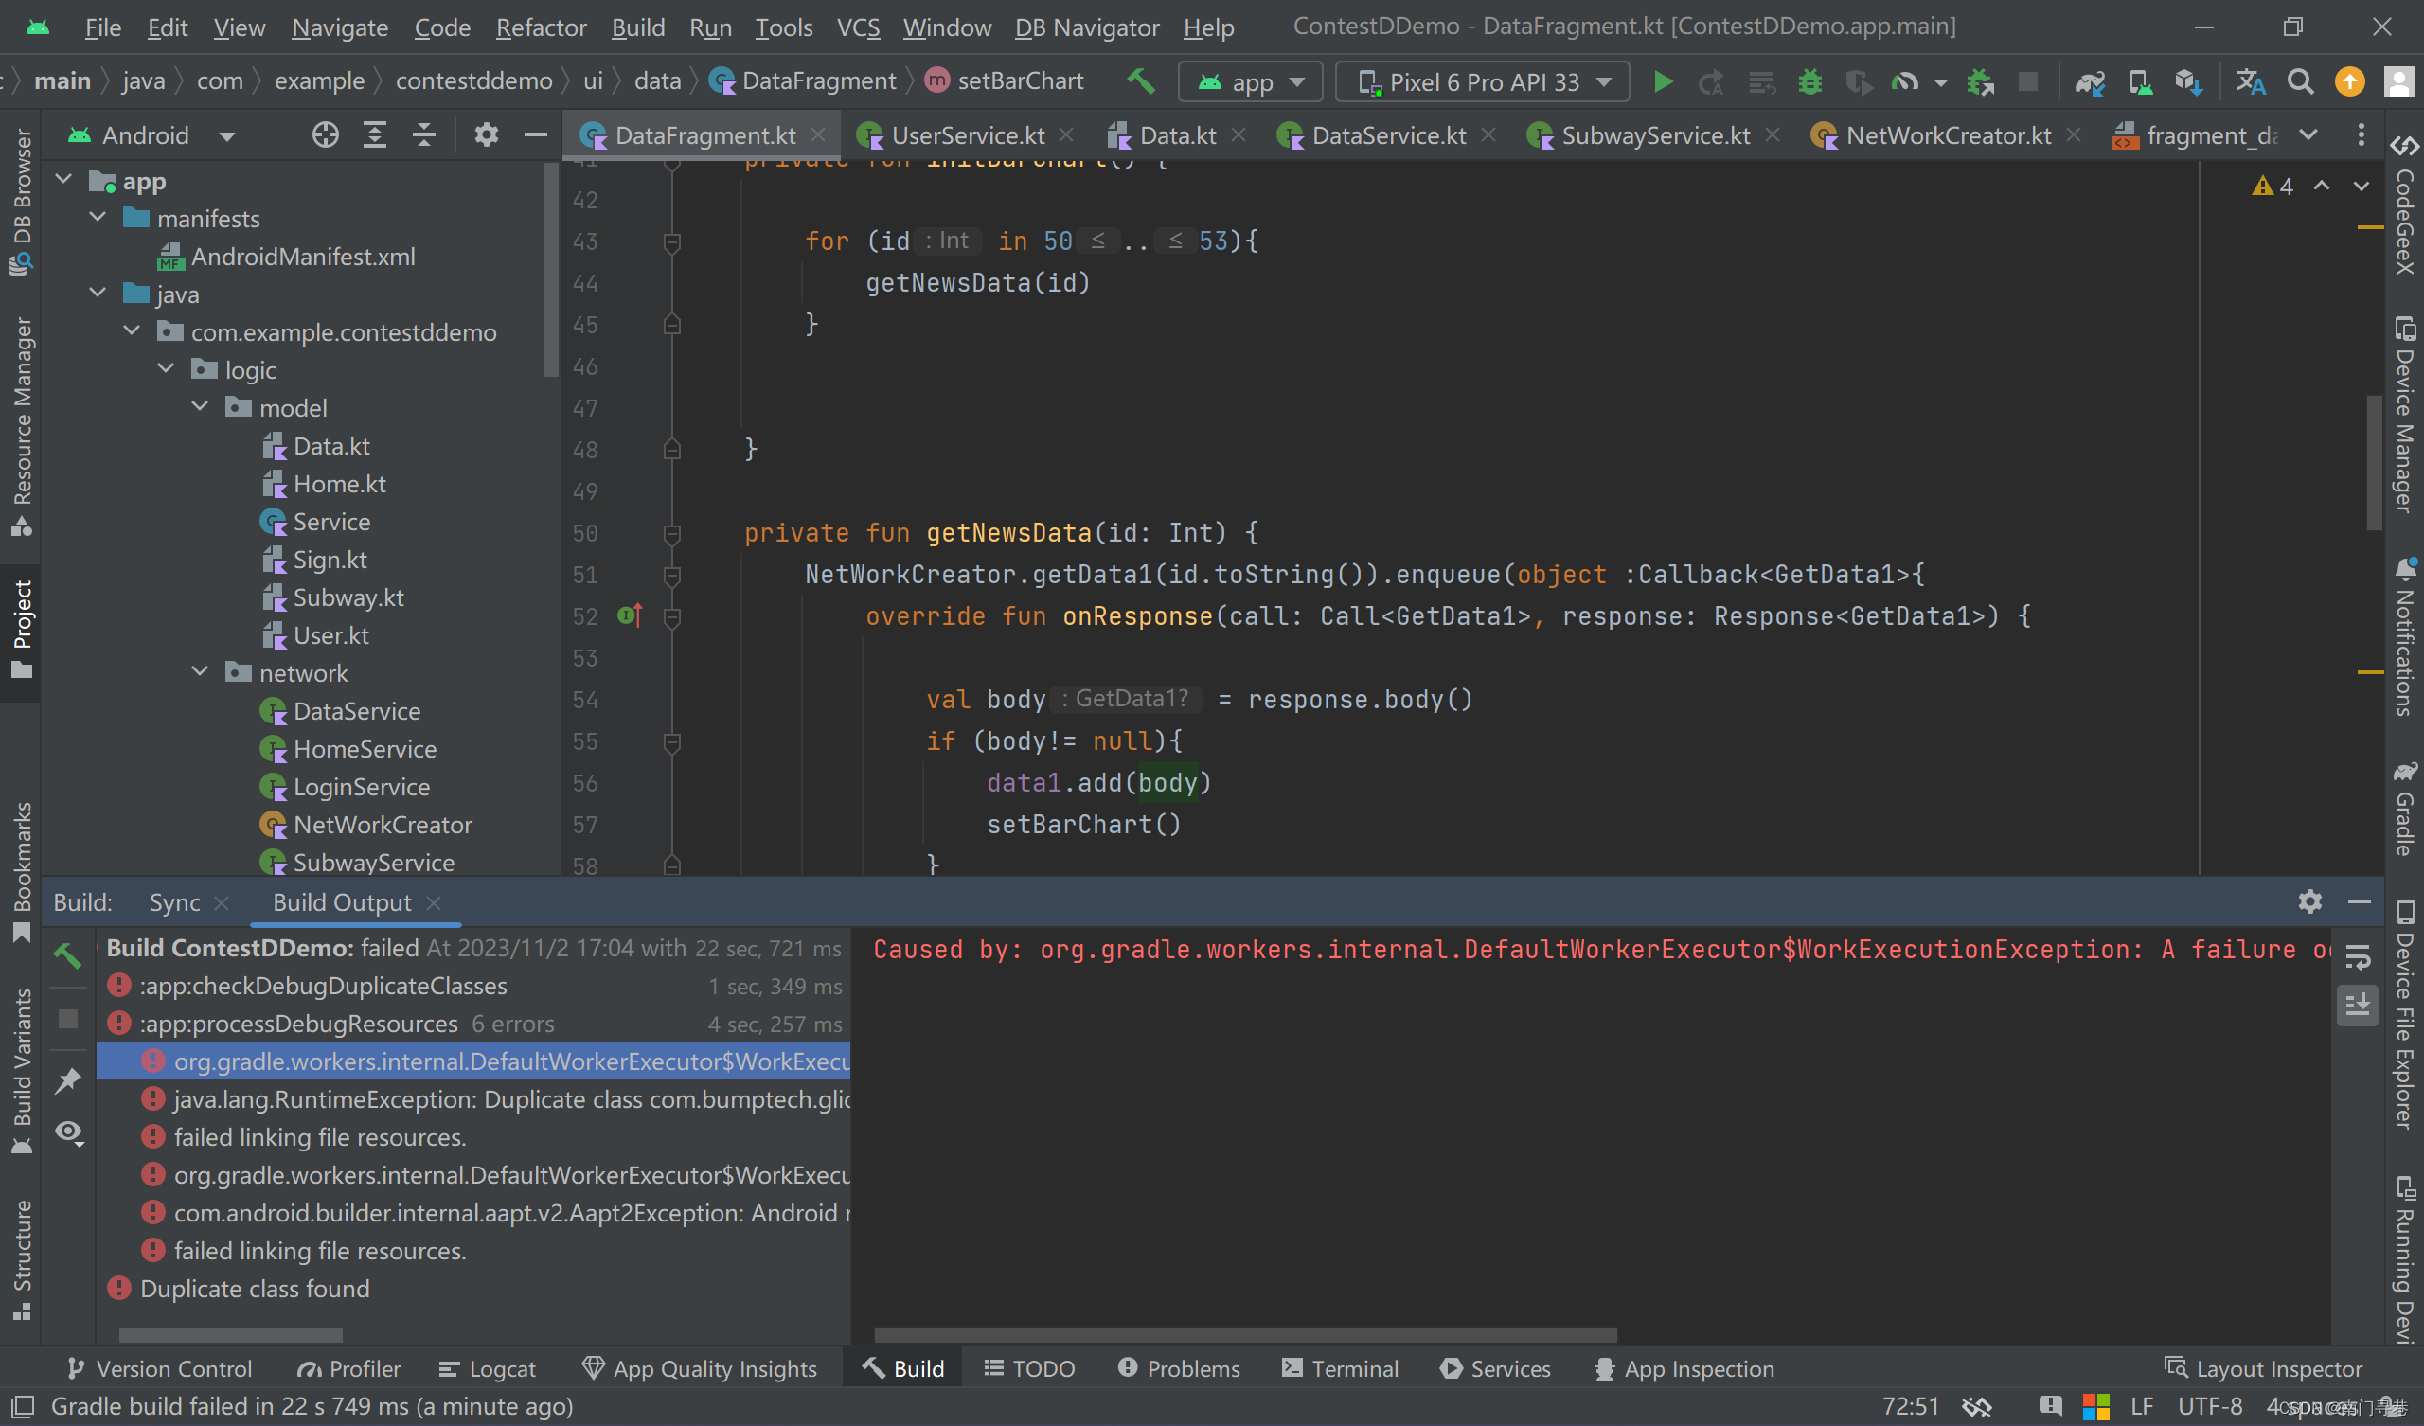Open the Refactor menu
This screenshot has height=1426, width=2424.
click(x=541, y=27)
